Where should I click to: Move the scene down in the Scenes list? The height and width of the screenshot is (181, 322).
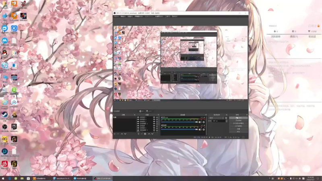point(125,134)
